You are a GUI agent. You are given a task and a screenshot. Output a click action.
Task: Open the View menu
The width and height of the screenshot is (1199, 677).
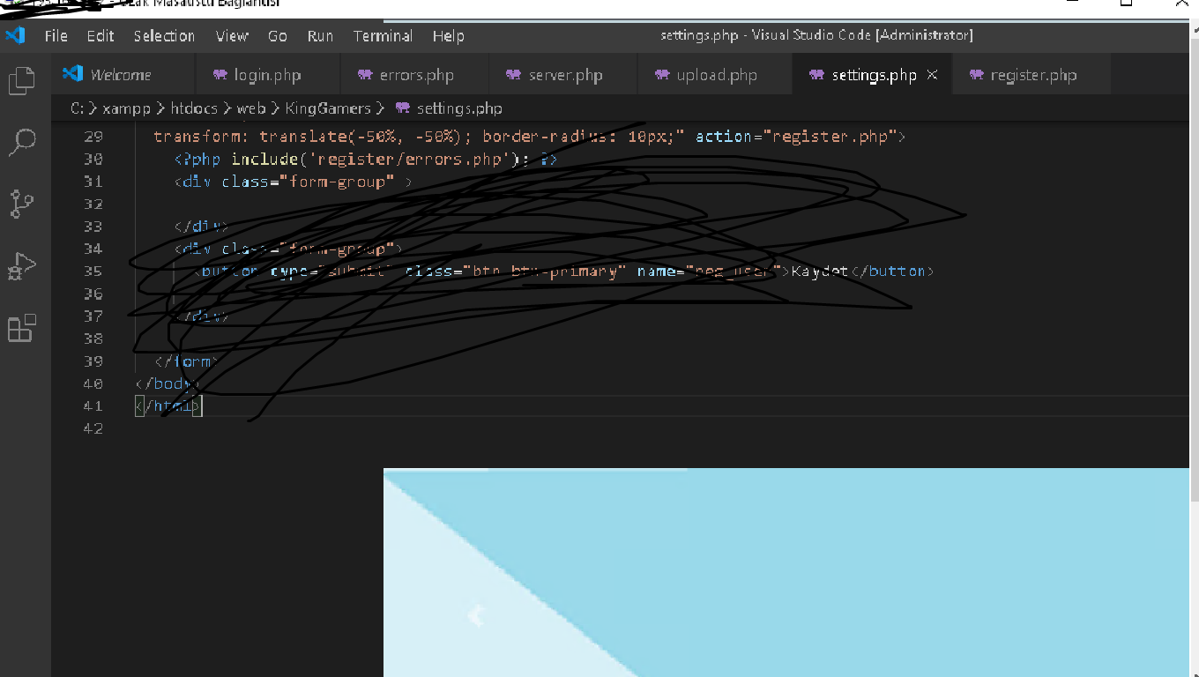(232, 36)
